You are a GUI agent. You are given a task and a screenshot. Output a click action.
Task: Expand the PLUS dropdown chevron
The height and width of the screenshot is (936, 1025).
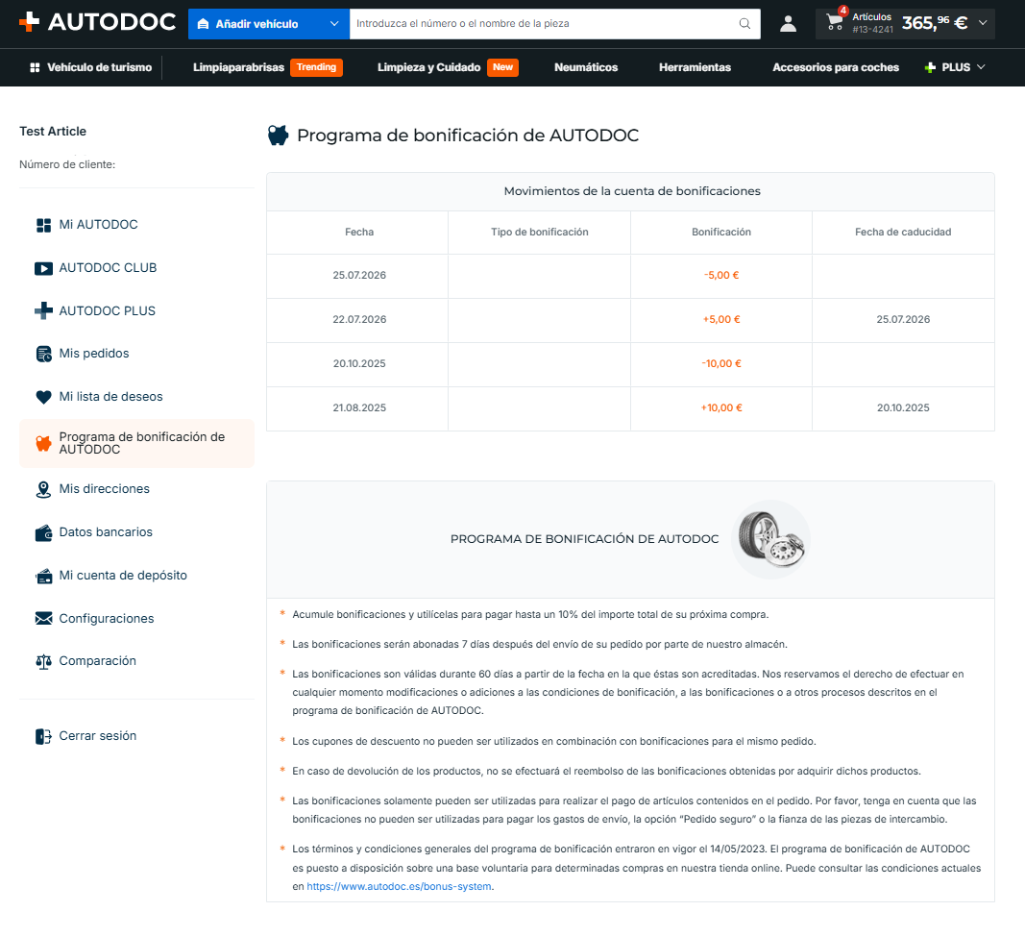pyautogui.click(x=981, y=66)
